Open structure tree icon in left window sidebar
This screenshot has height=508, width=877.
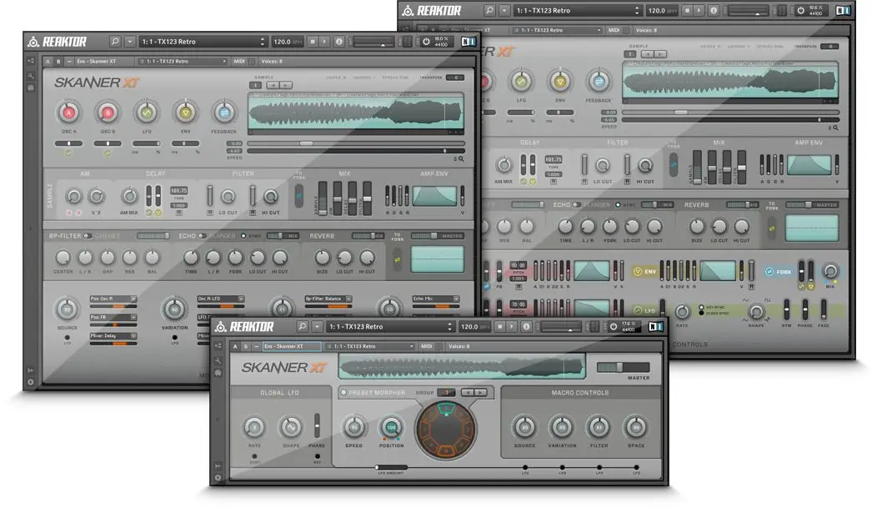(x=31, y=60)
